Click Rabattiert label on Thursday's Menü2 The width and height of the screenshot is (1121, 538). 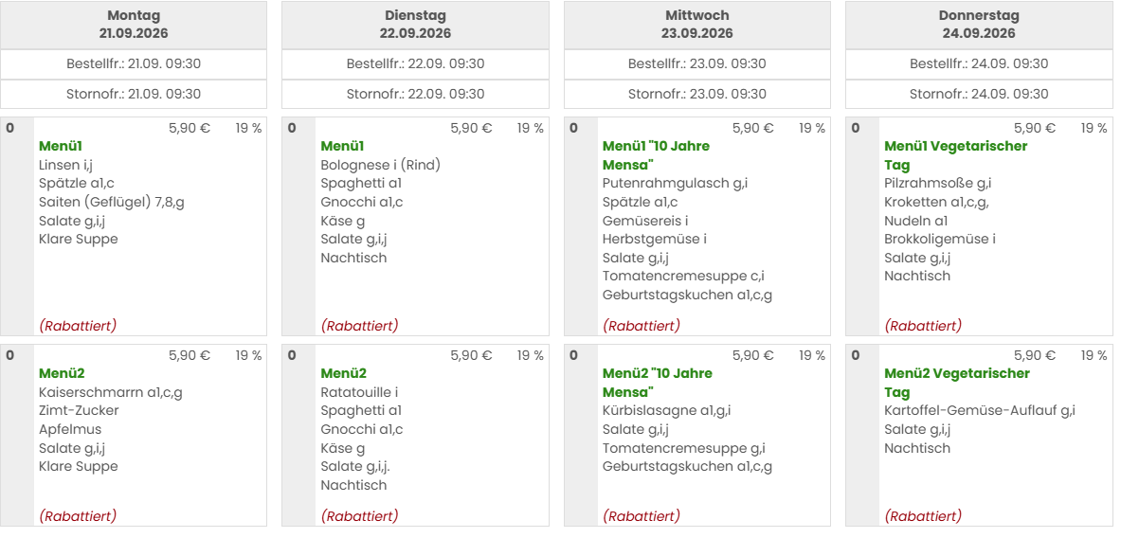[x=923, y=516]
